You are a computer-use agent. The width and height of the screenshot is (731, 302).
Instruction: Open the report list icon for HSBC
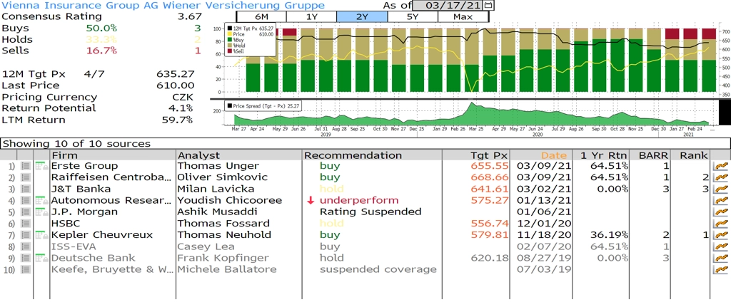pos(26,224)
